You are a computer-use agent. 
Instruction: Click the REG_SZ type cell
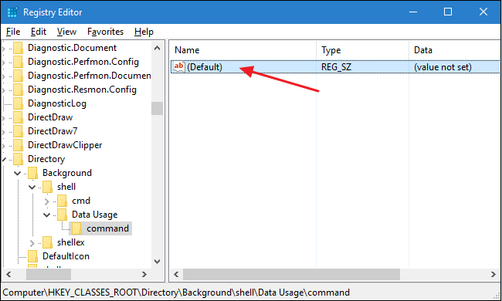336,67
